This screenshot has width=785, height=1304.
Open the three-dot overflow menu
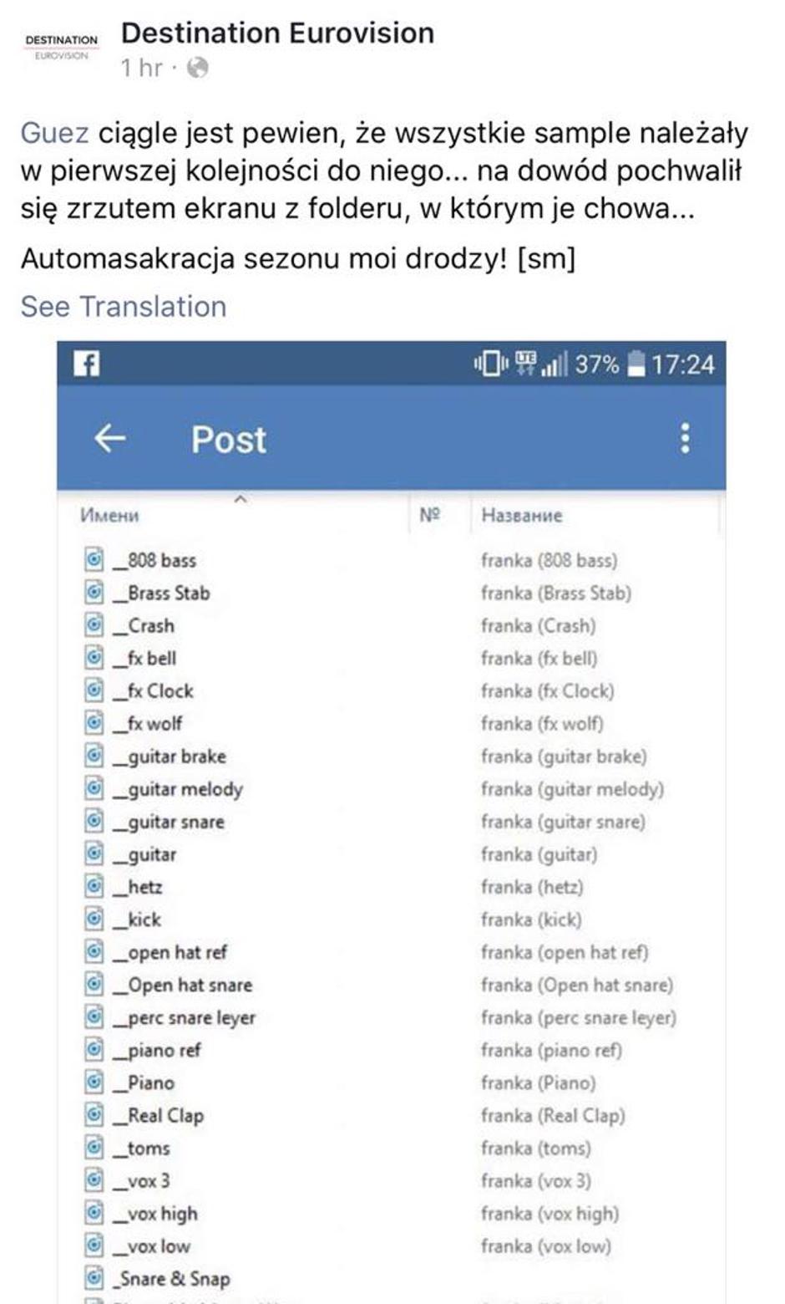coord(685,438)
